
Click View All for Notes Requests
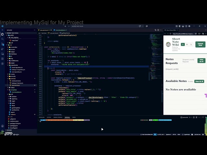(x=201, y=60)
